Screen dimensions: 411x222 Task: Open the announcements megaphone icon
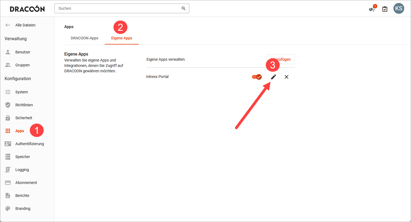point(372,9)
